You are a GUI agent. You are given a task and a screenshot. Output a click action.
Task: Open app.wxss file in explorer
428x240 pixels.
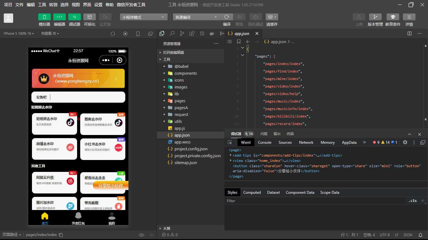182,142
